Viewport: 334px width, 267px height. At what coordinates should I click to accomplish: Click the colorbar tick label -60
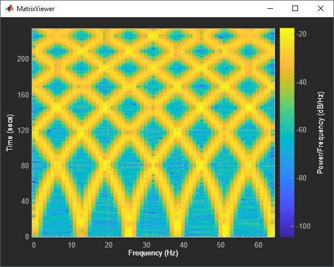301,130
